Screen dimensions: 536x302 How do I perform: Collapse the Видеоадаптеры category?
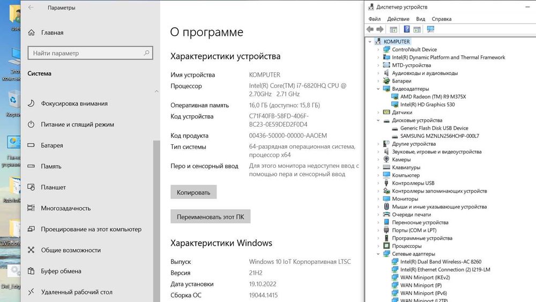click(x=378, y=89)
